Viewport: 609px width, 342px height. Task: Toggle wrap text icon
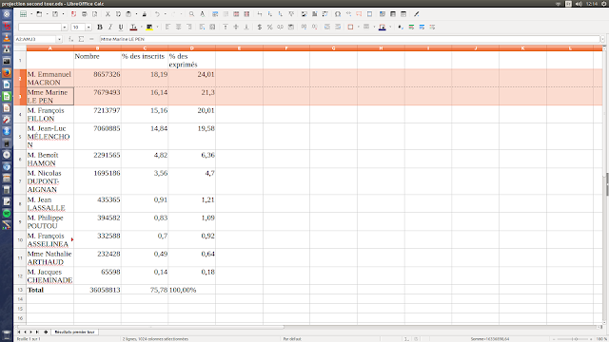coord(202,27)
